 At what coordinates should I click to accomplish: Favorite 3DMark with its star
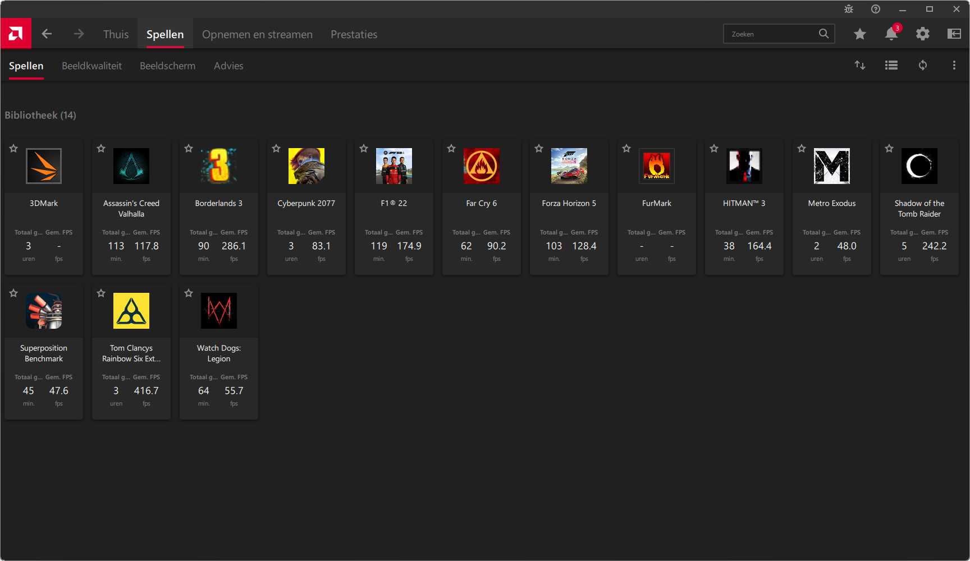[13, 149]
